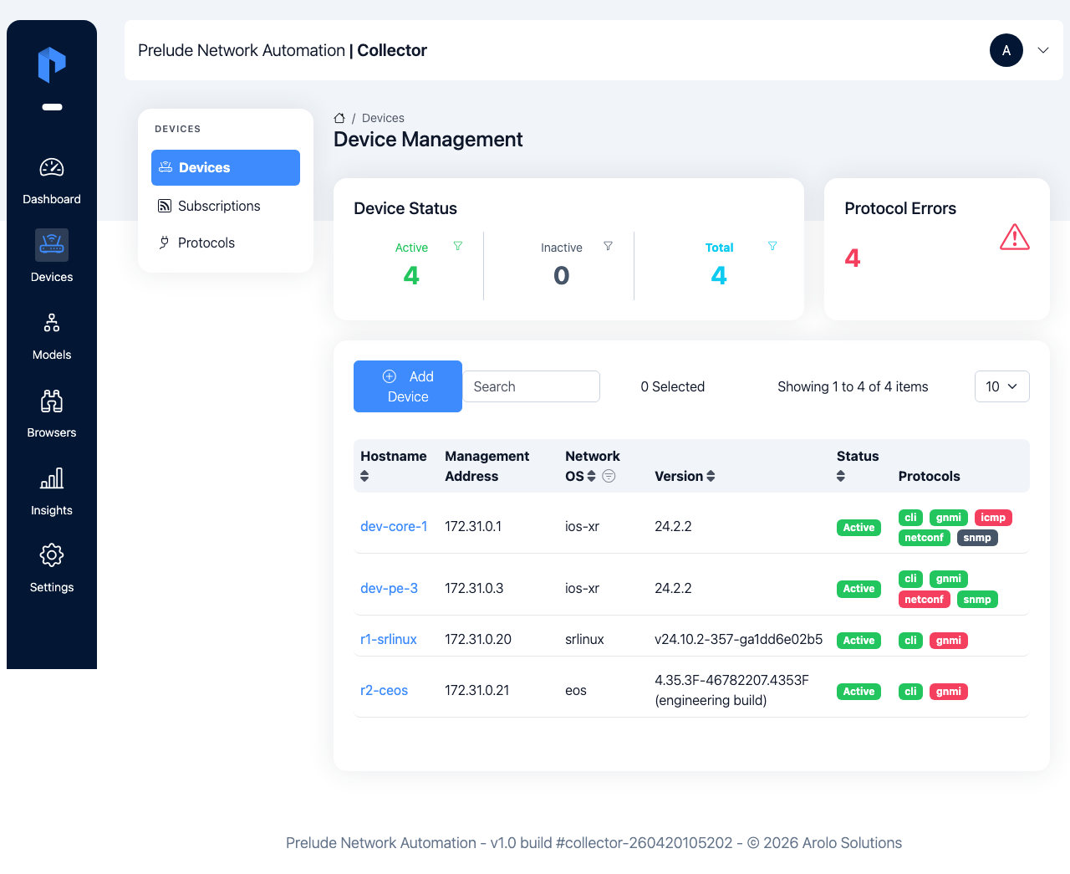The image size is (1070, 874).
Task: Select Devices in the submenu panel
Action: (x=226, y=167)
